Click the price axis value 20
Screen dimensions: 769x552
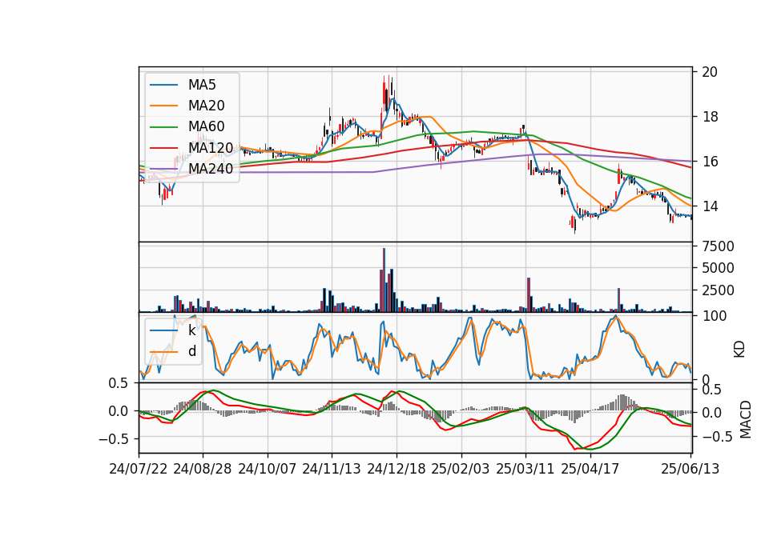[710, 72]
